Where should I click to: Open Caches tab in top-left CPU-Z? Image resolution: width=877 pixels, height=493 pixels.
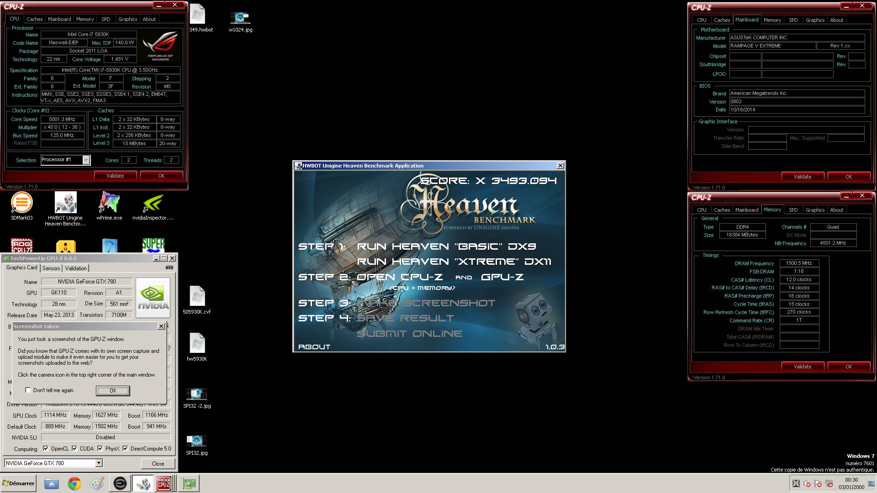coord(34,19)
